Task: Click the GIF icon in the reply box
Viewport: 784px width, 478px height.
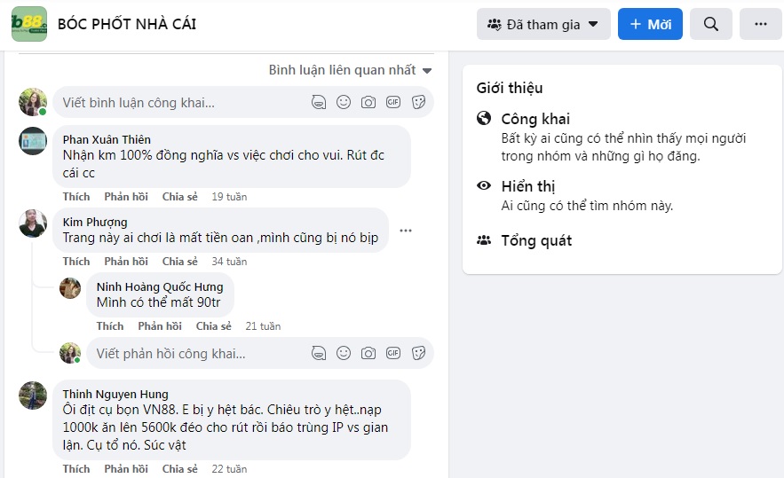Action: pos(393,353)
